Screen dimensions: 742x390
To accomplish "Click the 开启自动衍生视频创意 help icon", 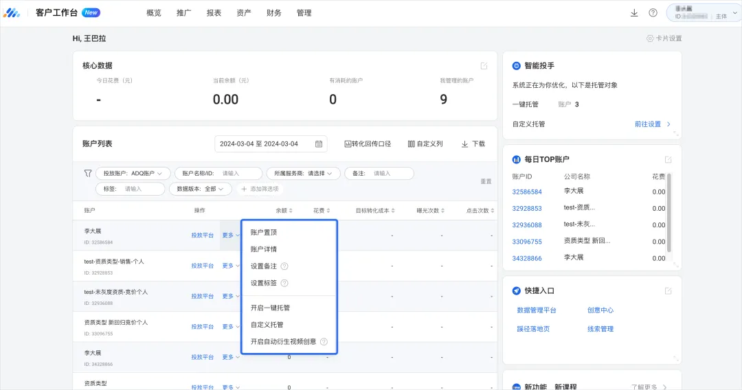I will pos(324,342).
